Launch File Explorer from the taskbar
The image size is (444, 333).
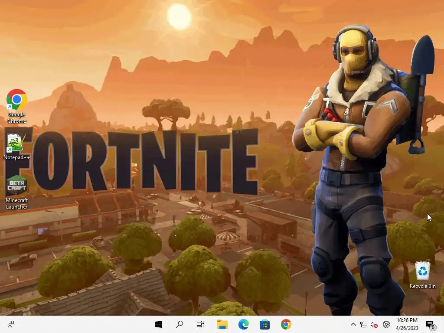coord(222,324)
